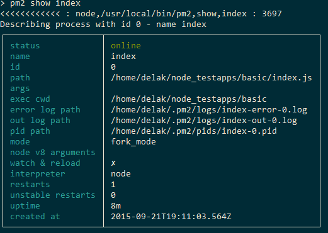Click the 'restarts' row label

click(30, 185)
